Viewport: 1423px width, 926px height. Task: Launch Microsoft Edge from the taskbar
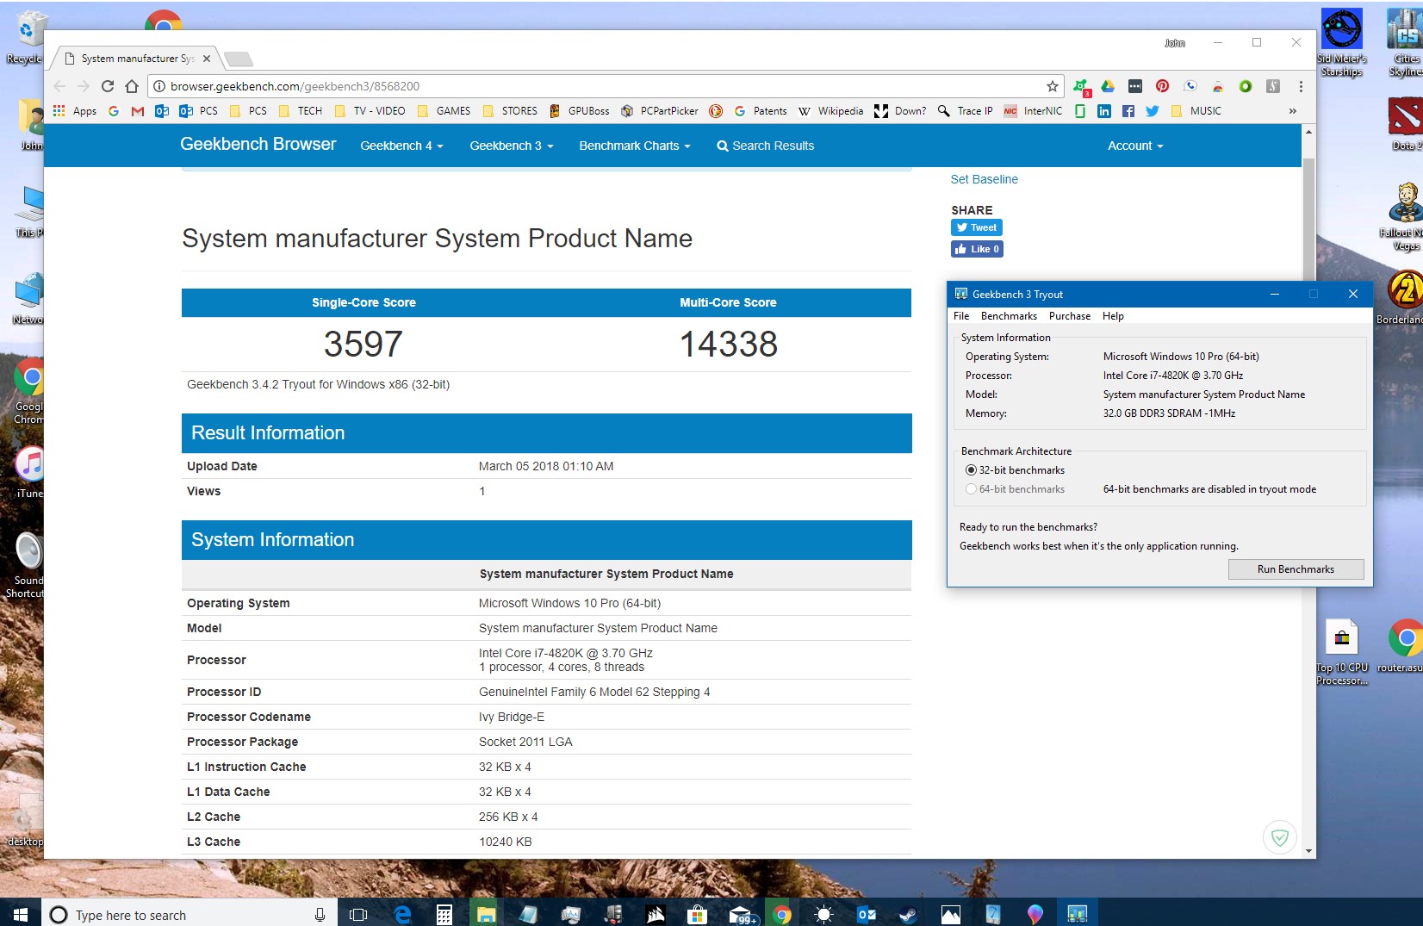[402, 914]
